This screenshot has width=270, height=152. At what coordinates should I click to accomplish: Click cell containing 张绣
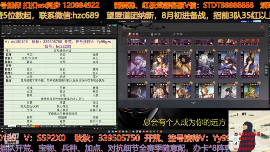coord(96,54)
